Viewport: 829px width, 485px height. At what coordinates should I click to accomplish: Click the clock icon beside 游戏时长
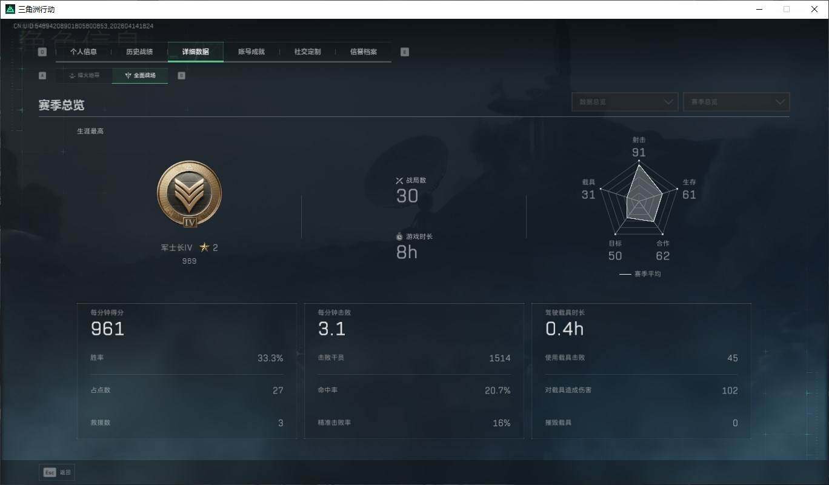coord(399,236)
